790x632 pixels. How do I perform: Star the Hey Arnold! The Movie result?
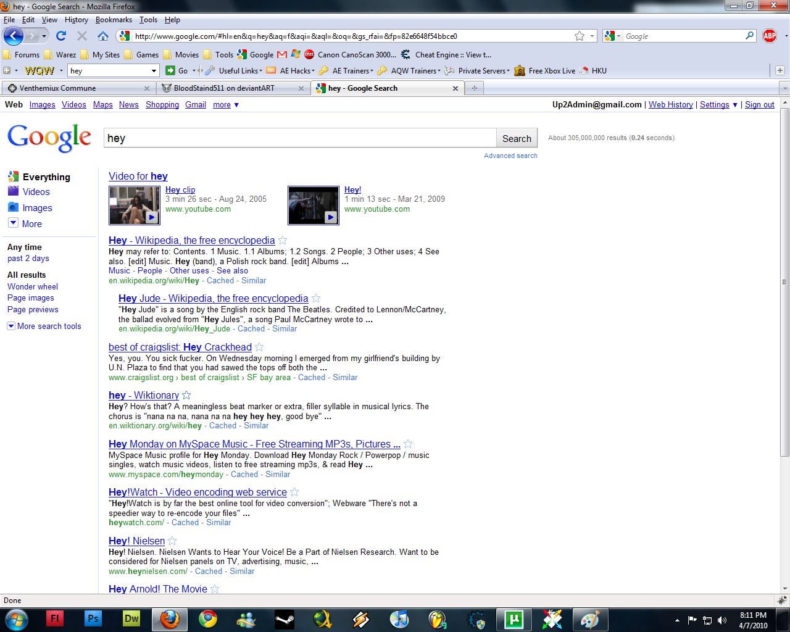215,589
